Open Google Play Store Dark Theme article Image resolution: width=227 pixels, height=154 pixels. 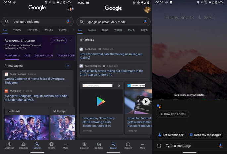(98, 122)
